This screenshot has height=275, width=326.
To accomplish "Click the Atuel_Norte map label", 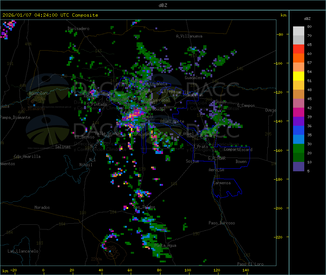I will click(172, 121).
